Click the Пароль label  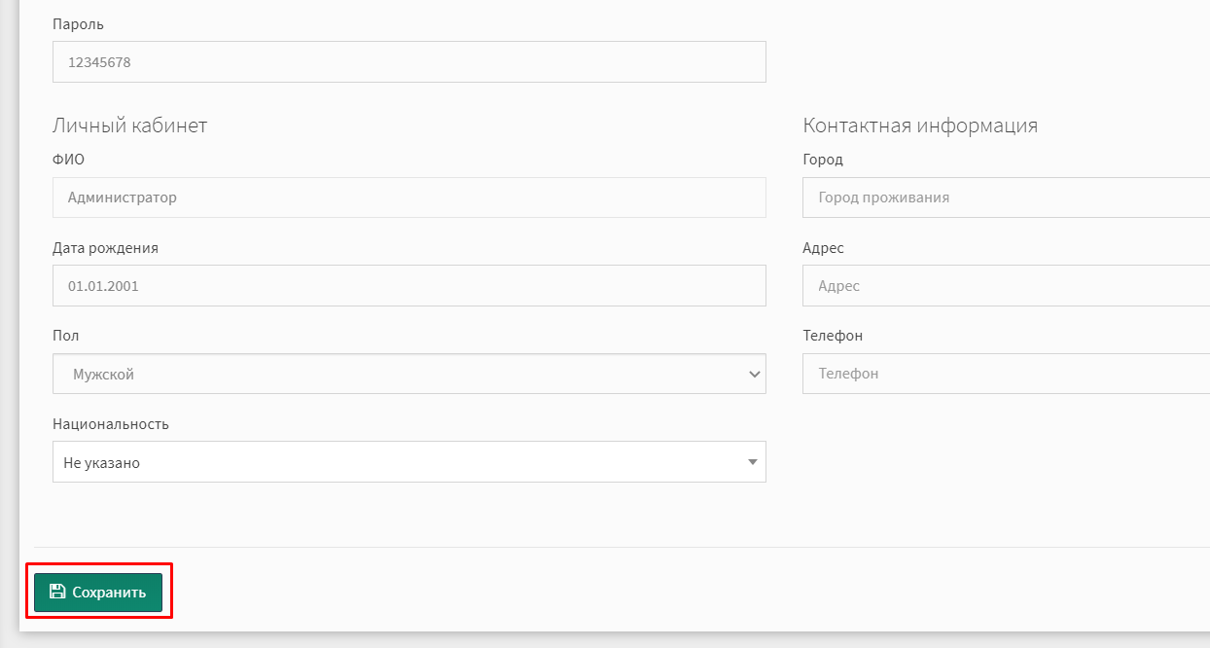tap(78, 23)
